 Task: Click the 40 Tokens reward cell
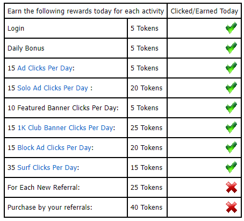[x=147, y=208]
